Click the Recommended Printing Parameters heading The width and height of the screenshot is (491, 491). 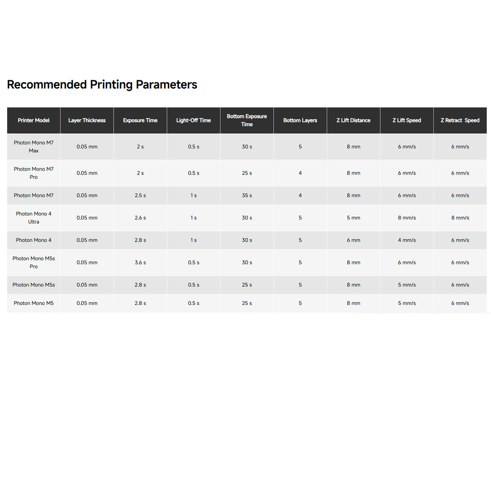click(x=102, y=85)
